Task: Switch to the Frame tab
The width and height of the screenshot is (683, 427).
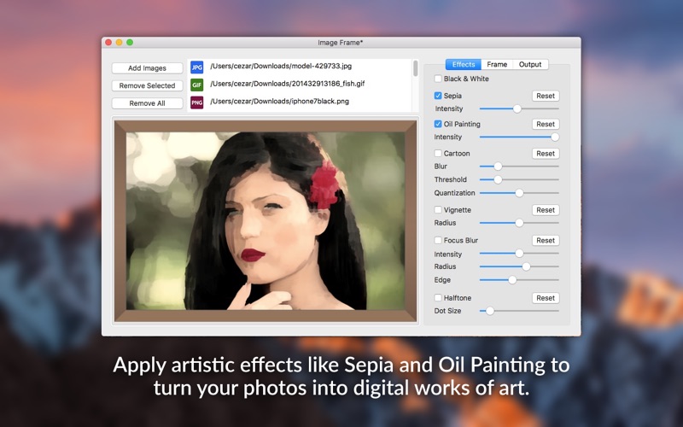Action: (x=497, y=65)
